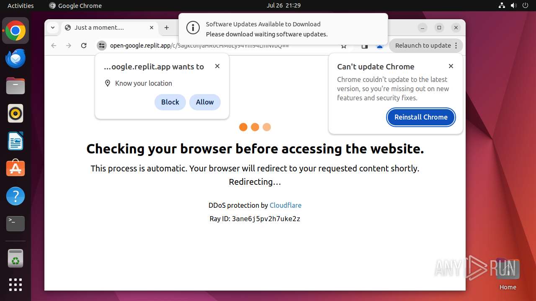Click the 'Redirecting…' status text
The image size is (536, 301).
click(255, 182)
